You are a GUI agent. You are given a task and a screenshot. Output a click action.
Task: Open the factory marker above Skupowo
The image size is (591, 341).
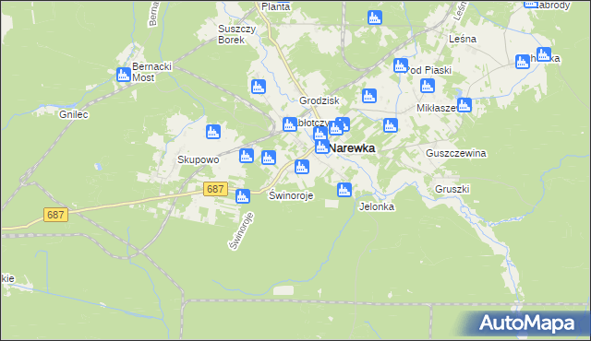(213, 132)
